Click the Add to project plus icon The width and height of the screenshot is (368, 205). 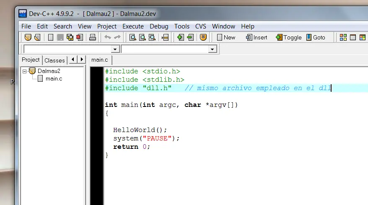coord(181,37)
